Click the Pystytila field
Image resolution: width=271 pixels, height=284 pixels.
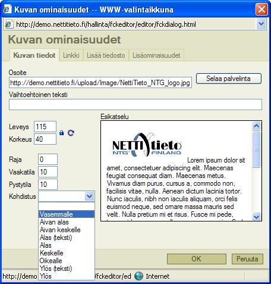(x=48, y=185)
